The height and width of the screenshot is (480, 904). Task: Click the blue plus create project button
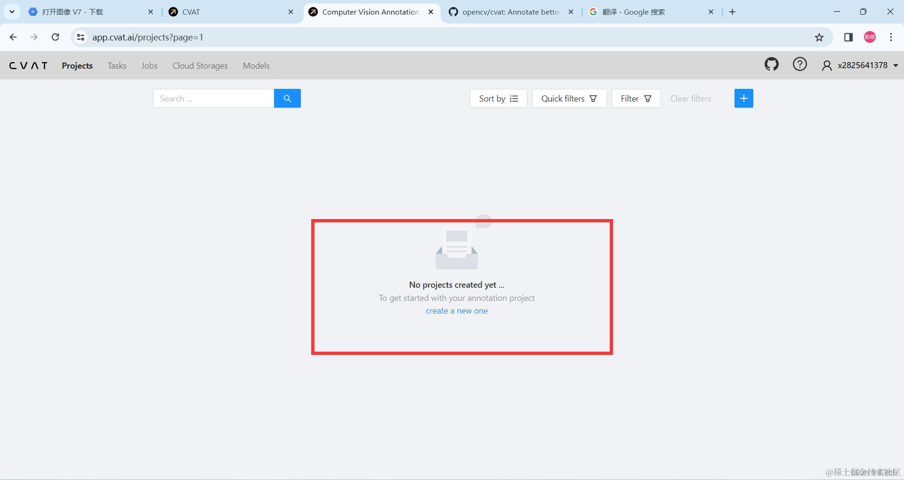[743, 98]
